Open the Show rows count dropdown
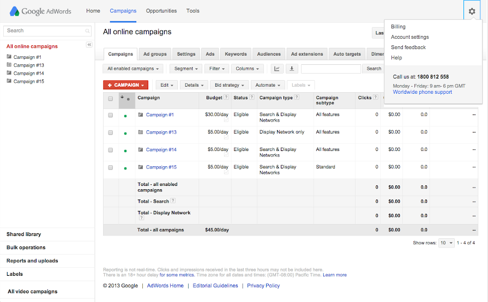Screen dimensions: 488x302 coord(446,243)
